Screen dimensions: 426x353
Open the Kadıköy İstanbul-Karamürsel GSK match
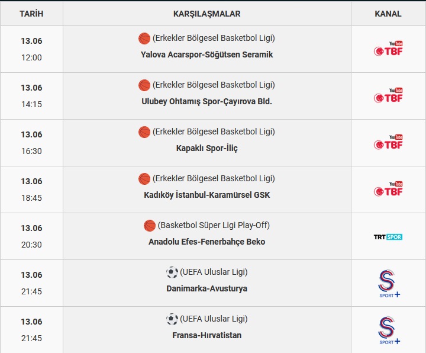[x=206, y=195]
